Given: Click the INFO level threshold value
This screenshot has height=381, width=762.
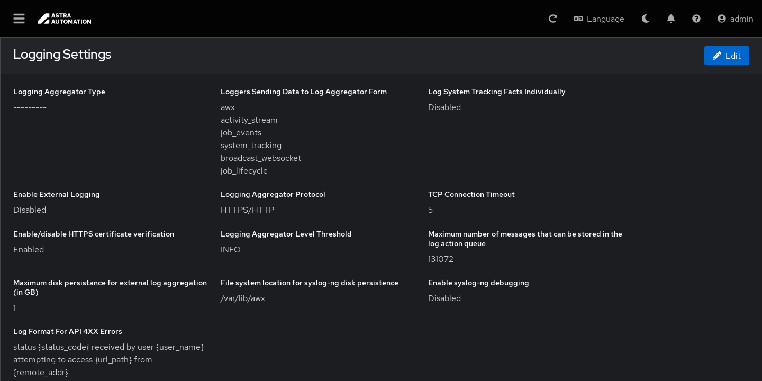Looking at the screenshot, I should coord(231,250).
